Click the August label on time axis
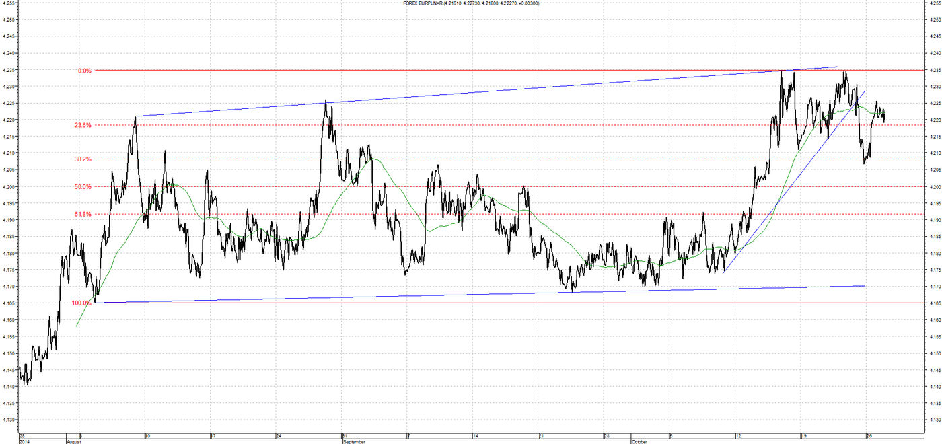Viewport: 942px width, 444px height. (75, 442)
